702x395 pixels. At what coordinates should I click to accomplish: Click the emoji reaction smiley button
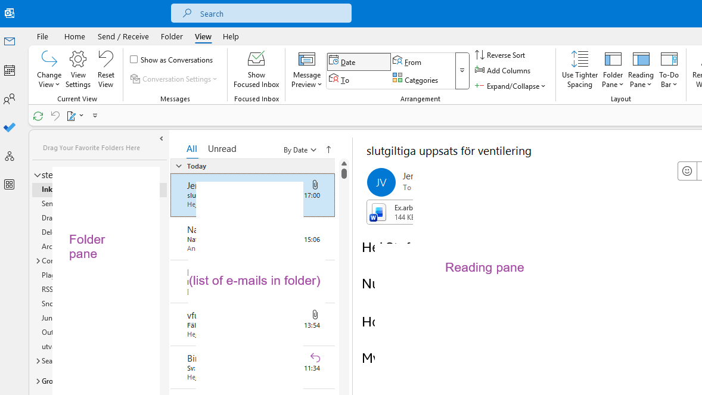click(687, 171)
